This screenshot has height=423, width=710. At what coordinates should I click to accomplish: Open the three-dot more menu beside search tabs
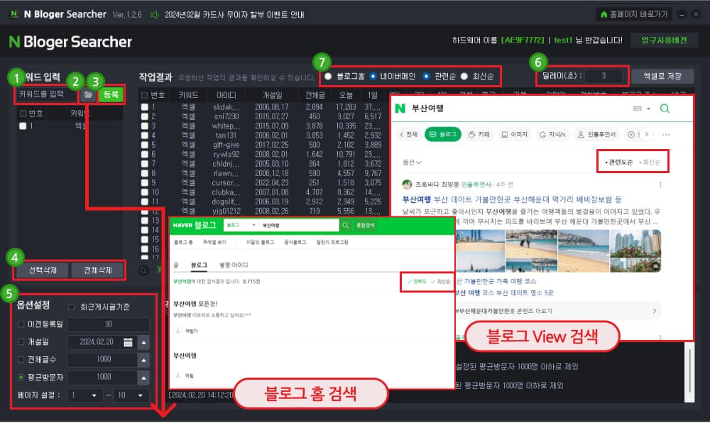click(666, 134)
